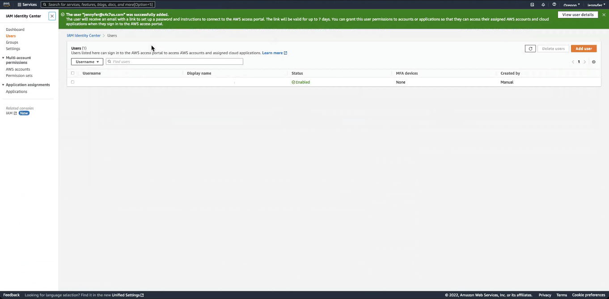This screenshot has height=299, width=609.
Task: Open Dashboard in the sidebar
Action: pyautogui.click(x=15, y=29)
